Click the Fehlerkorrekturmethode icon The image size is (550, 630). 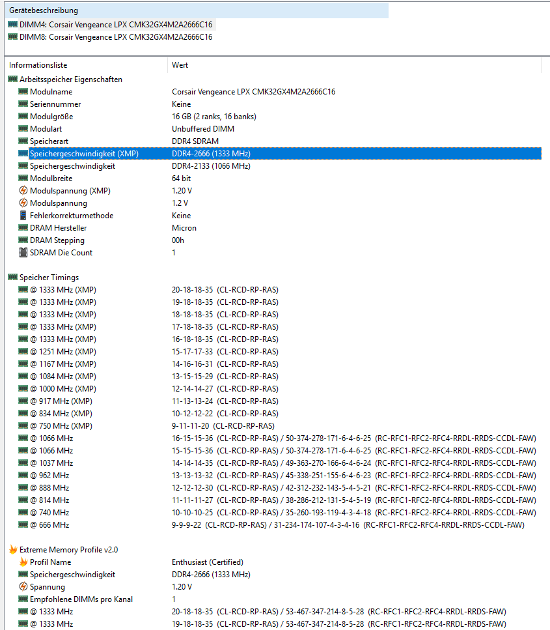(x=23, y=216)
